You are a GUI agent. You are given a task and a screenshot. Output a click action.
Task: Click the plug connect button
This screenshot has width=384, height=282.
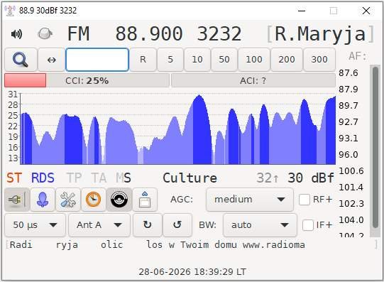(x=16, y=200)
